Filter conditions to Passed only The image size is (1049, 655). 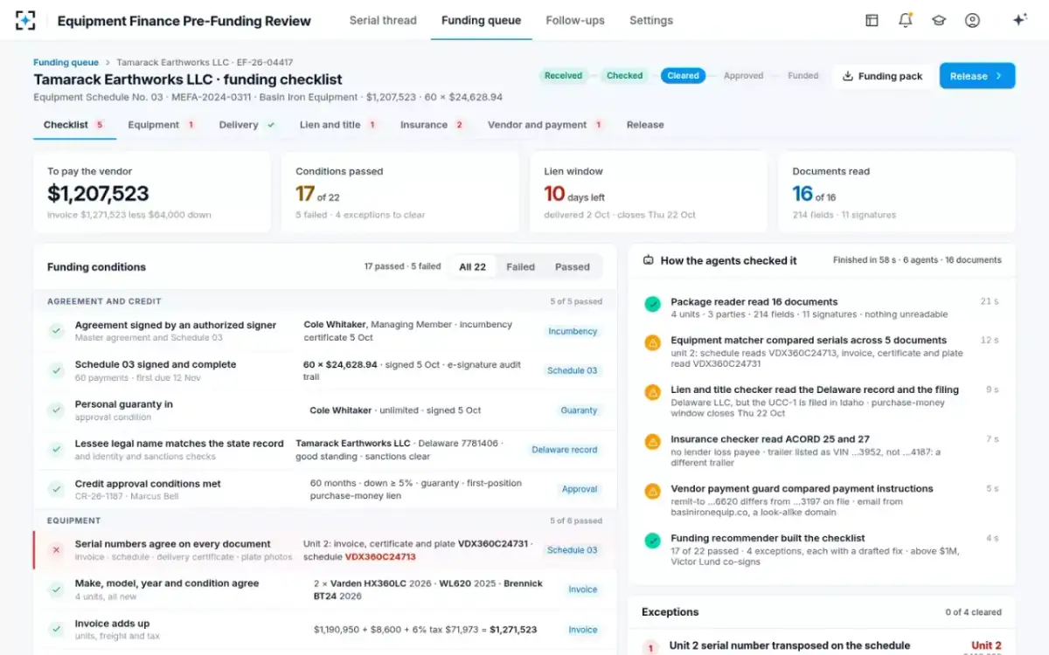pyautogui.click(x=573, y=267)
